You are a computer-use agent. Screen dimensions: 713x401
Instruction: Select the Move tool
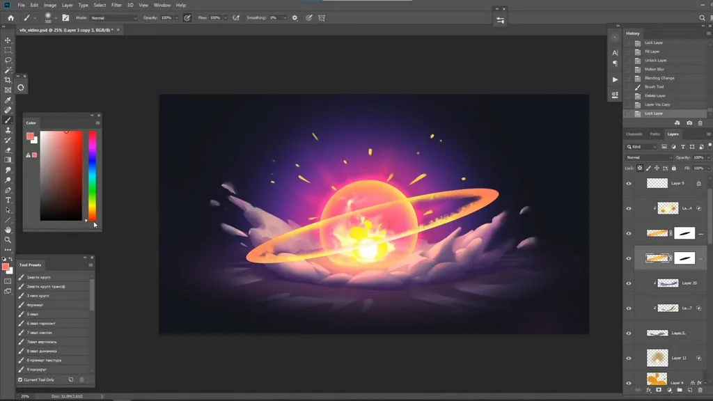(8, 40)
